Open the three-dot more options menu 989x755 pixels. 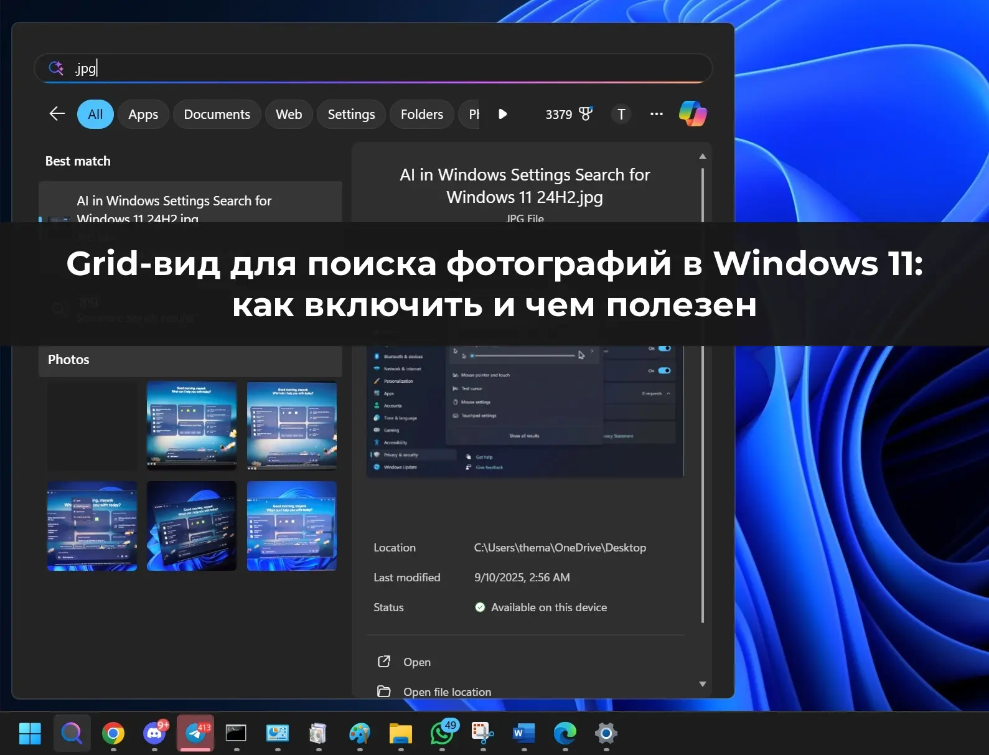[x=656, y=114]
